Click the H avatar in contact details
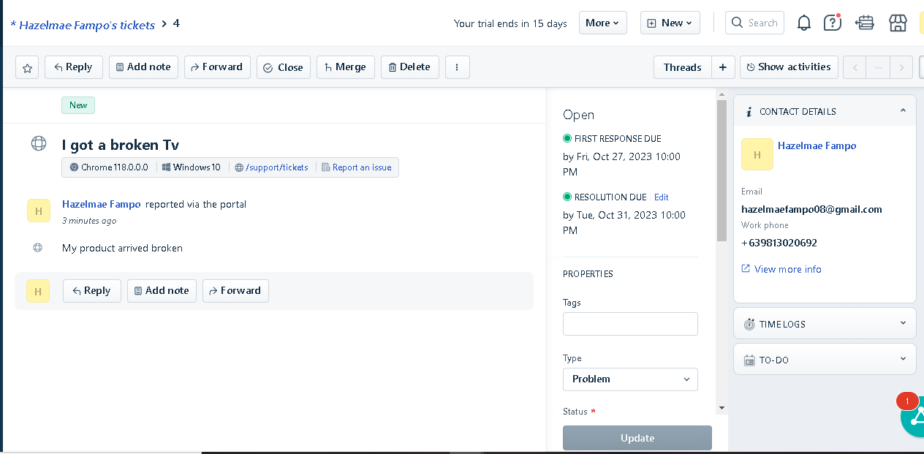 757,154
